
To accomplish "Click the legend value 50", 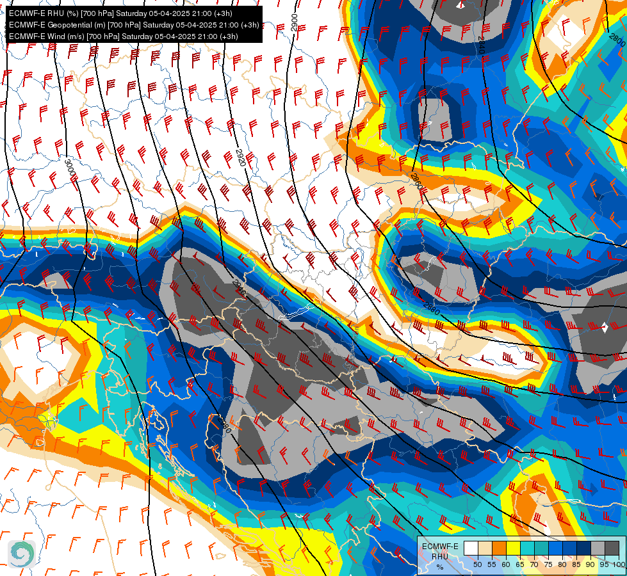I will [477, 565].
